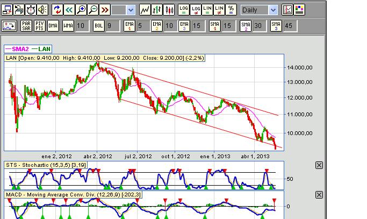Close the Stochastic indicator panel

pyautogui.click(x=319, y=165)
